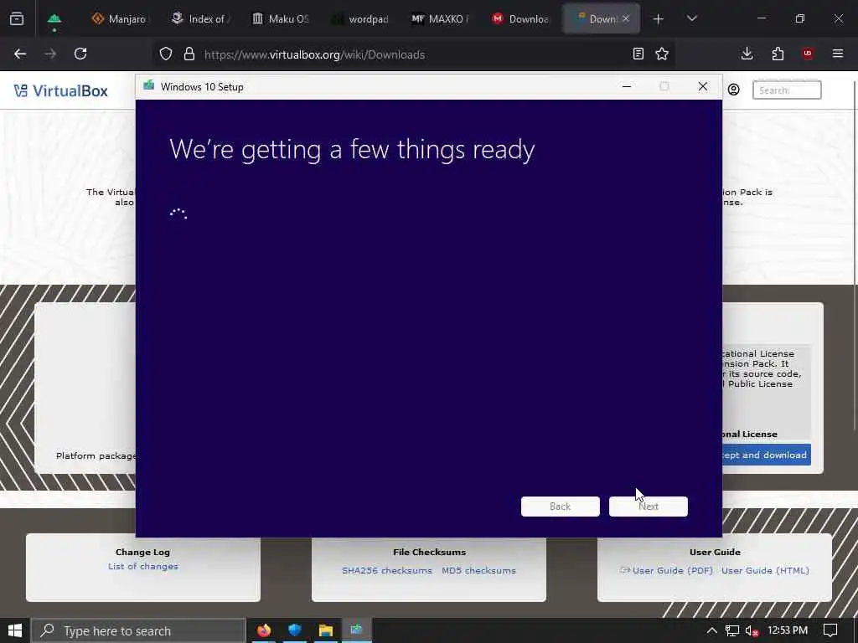The height and width of the screenshot is (643, 858).
Task: Switch to the Maku OS tab
Action: pos(280,19)
